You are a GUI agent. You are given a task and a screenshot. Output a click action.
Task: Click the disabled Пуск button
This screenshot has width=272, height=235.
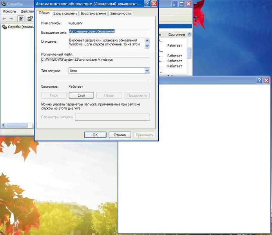point(54,95)
